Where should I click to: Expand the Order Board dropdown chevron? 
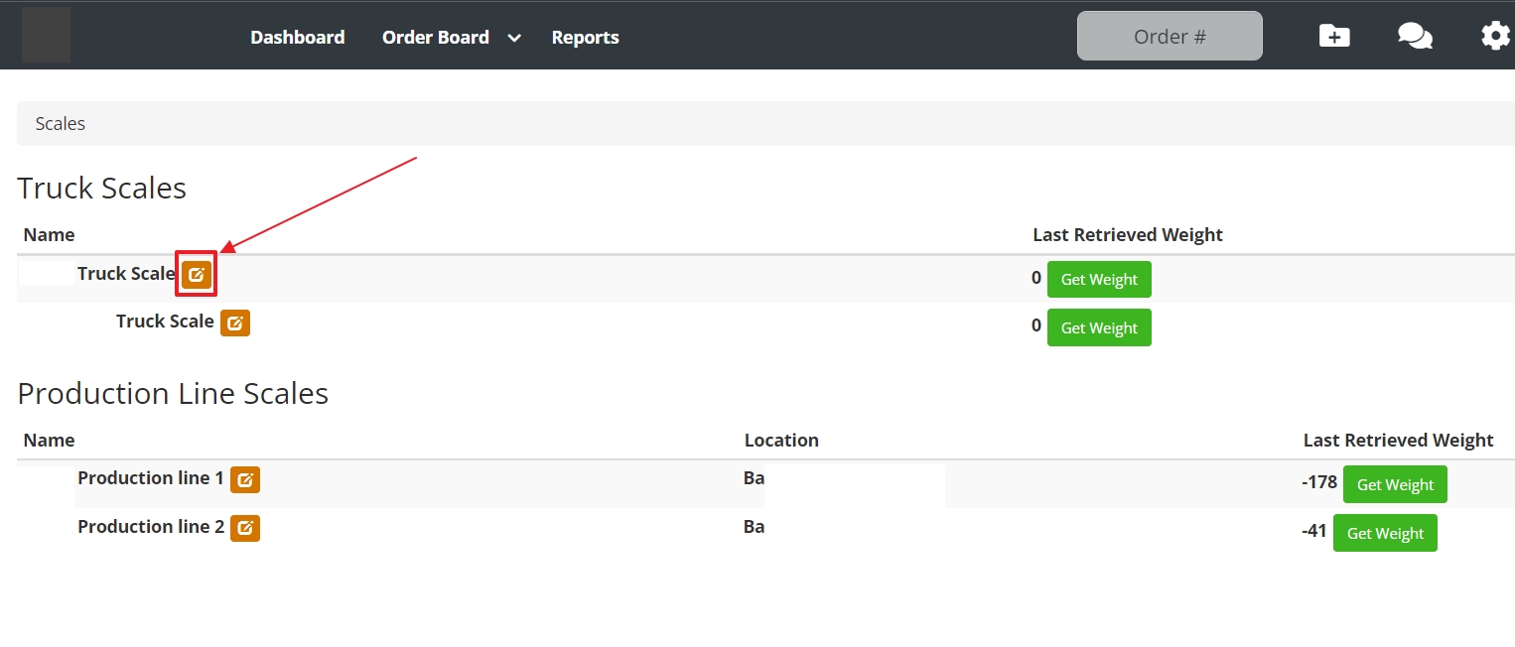tap(514, 39)
